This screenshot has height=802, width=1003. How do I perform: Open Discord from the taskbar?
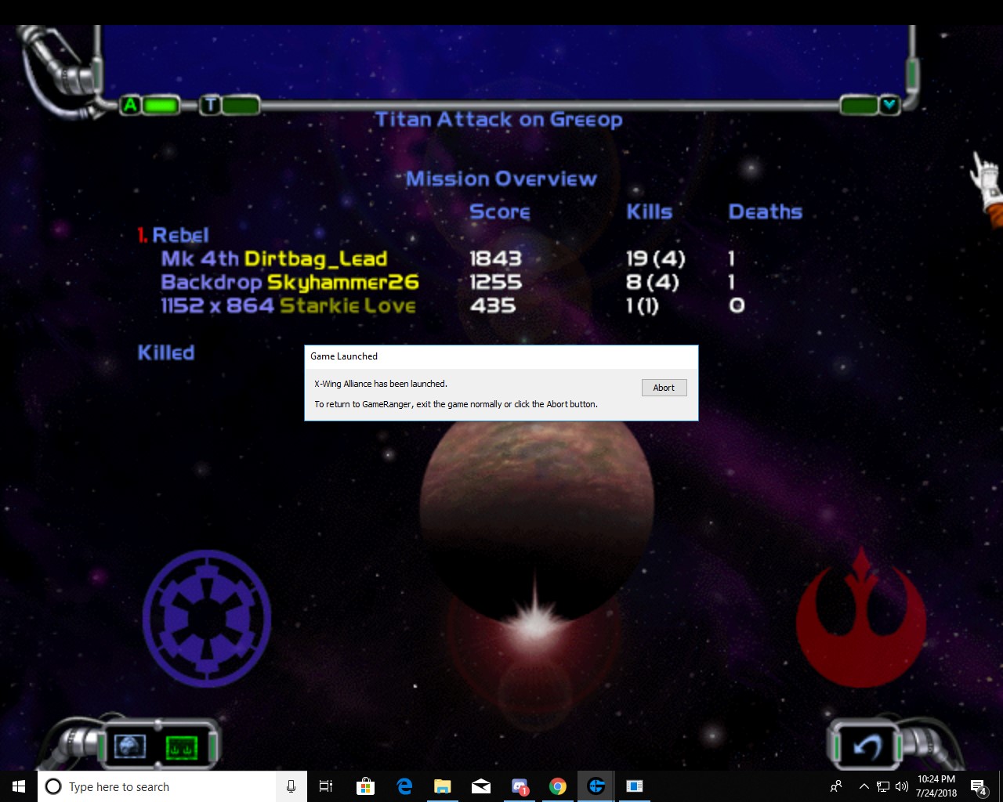(520, 786)
